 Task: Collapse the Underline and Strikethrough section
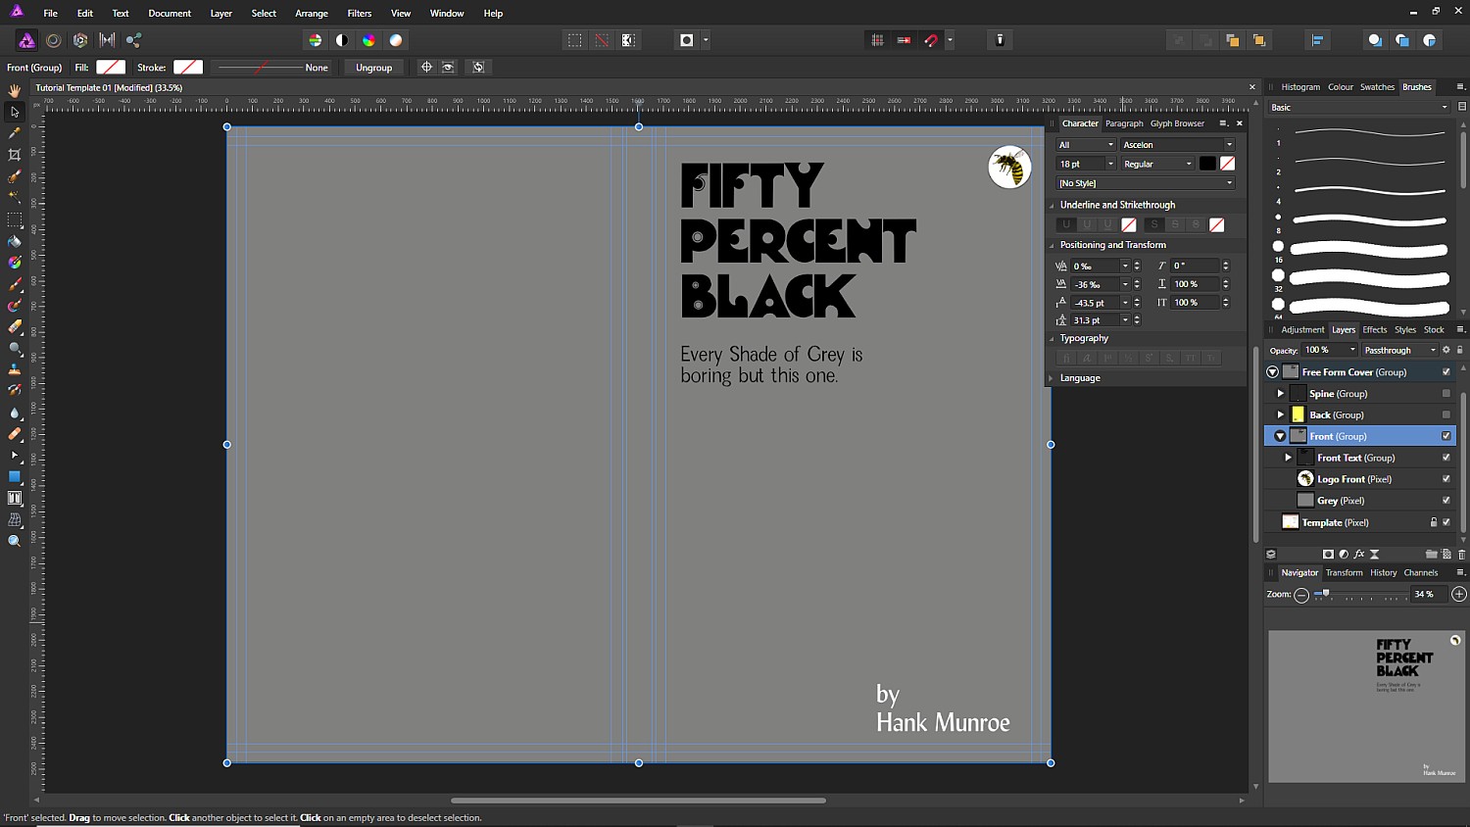click(x=1052, y=205)
